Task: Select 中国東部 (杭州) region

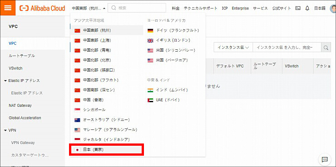Action: pyautogui.click(x=107, y=30)
